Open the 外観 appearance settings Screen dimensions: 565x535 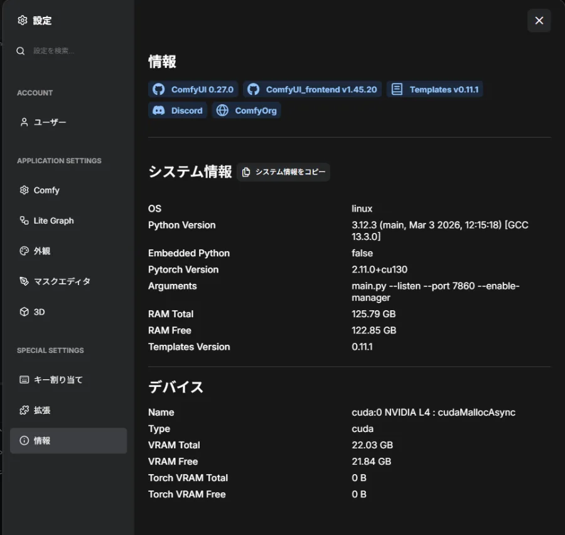click(x=68, y=251)
